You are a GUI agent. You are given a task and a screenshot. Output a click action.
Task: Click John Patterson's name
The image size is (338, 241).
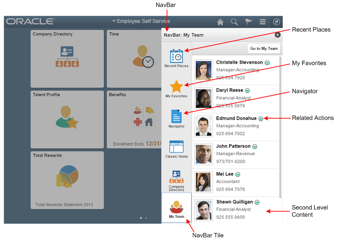coord(233,146)
